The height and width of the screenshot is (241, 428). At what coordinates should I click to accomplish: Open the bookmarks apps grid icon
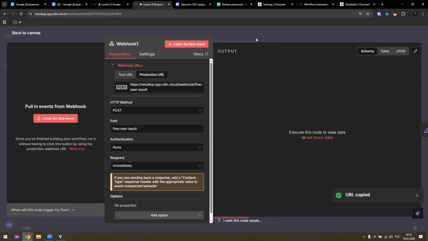tap(4, 22)
